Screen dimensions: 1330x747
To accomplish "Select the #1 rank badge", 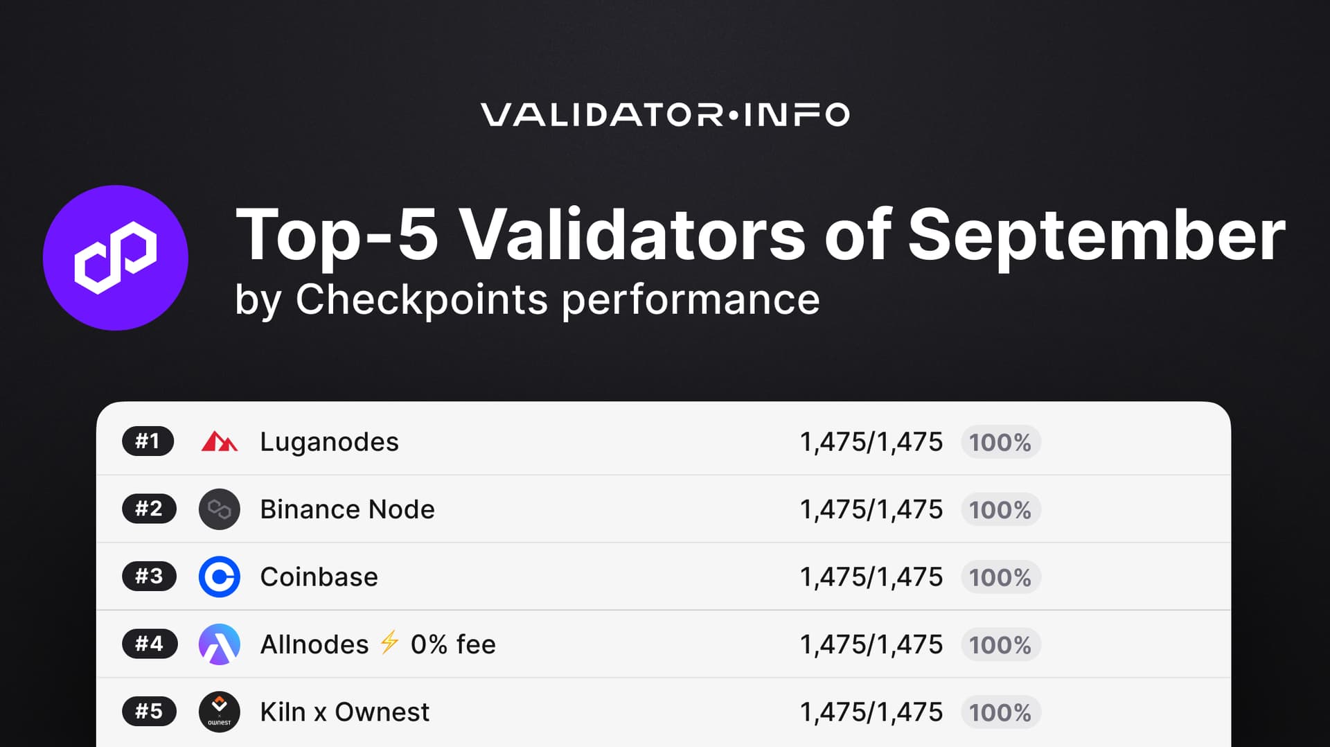I will tap(148, 441).
